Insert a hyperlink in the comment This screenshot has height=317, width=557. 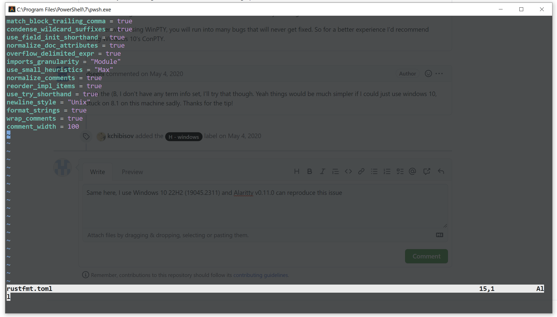[361, 171]
